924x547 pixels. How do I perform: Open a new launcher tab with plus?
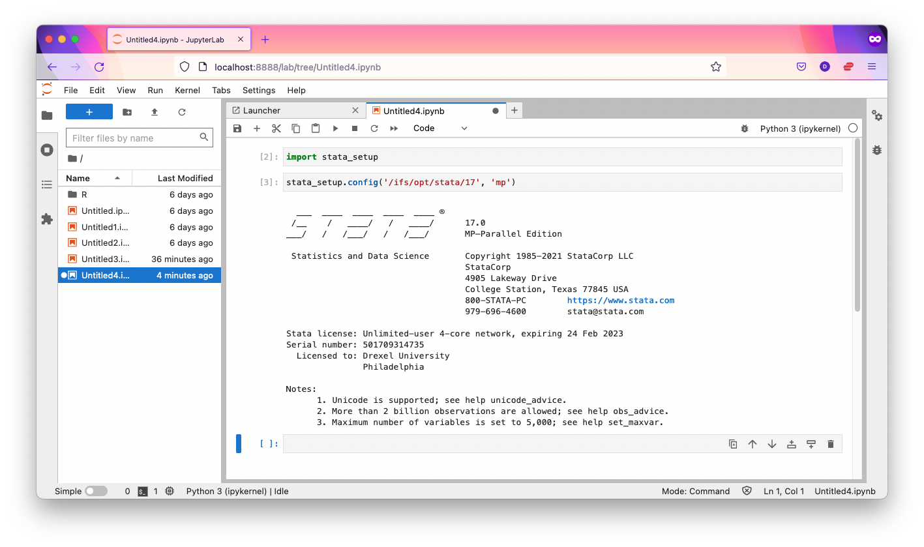514,111
